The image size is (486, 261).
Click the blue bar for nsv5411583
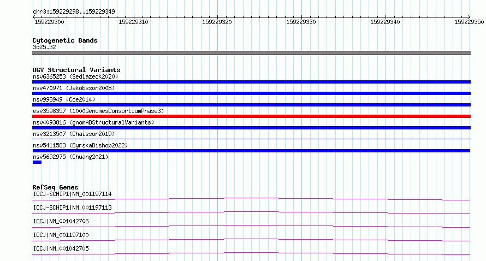(251, 151)
